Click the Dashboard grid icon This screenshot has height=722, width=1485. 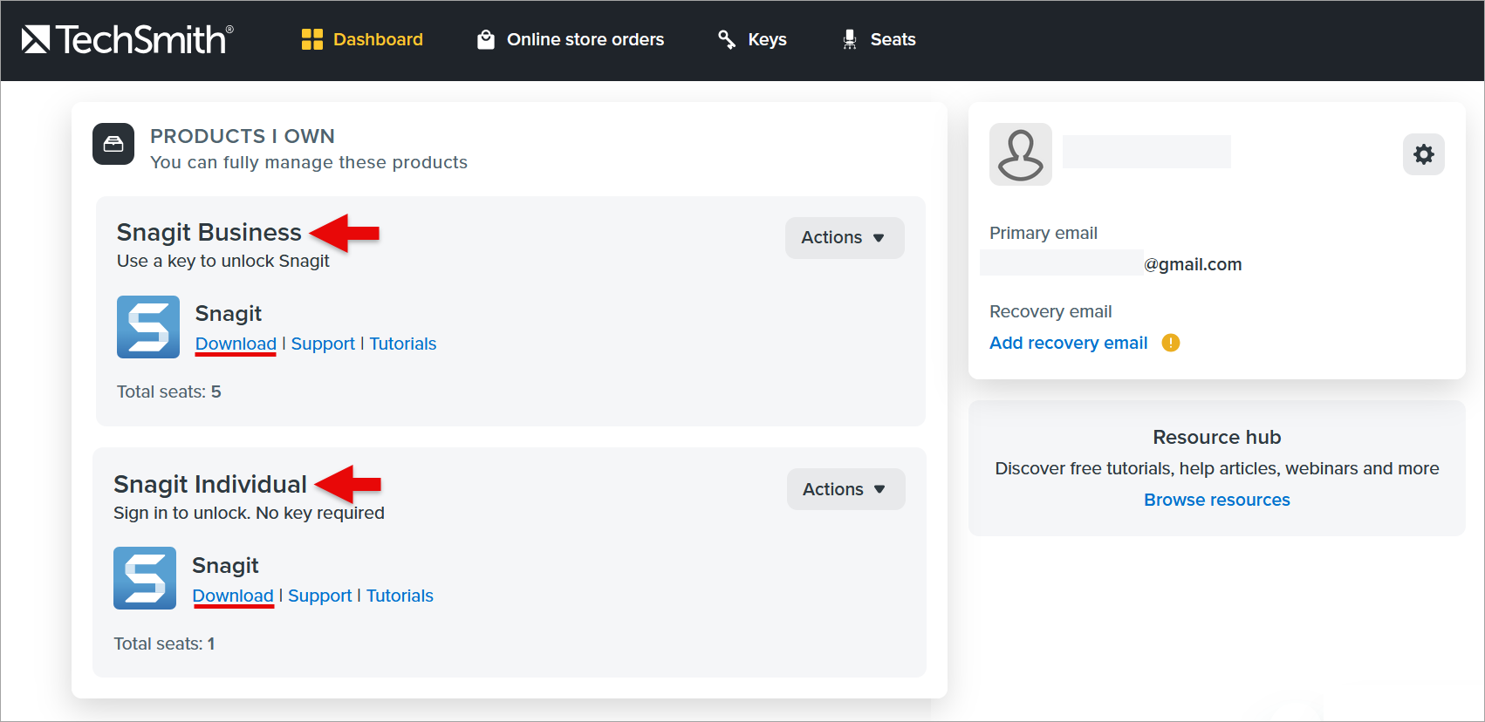point(311,39)
